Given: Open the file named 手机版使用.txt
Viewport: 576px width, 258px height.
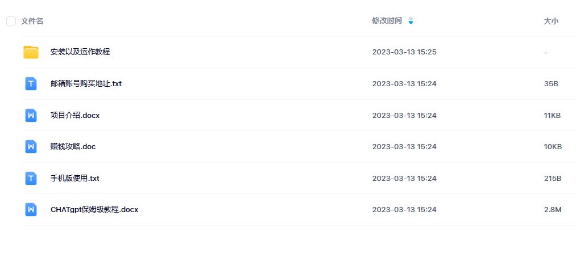Looking at the screenshot, I should click(x=75, y=179).
